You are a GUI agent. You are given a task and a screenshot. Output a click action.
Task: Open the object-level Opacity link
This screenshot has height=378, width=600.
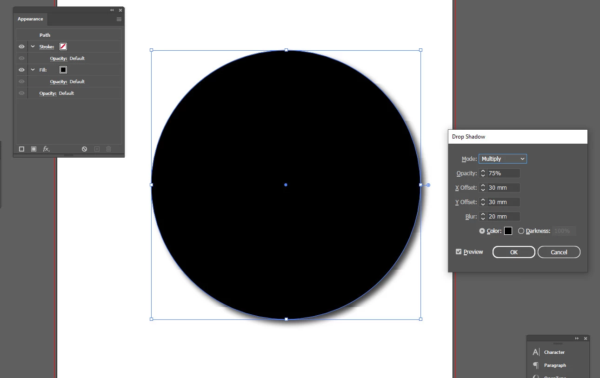click(x=48, y=93)
